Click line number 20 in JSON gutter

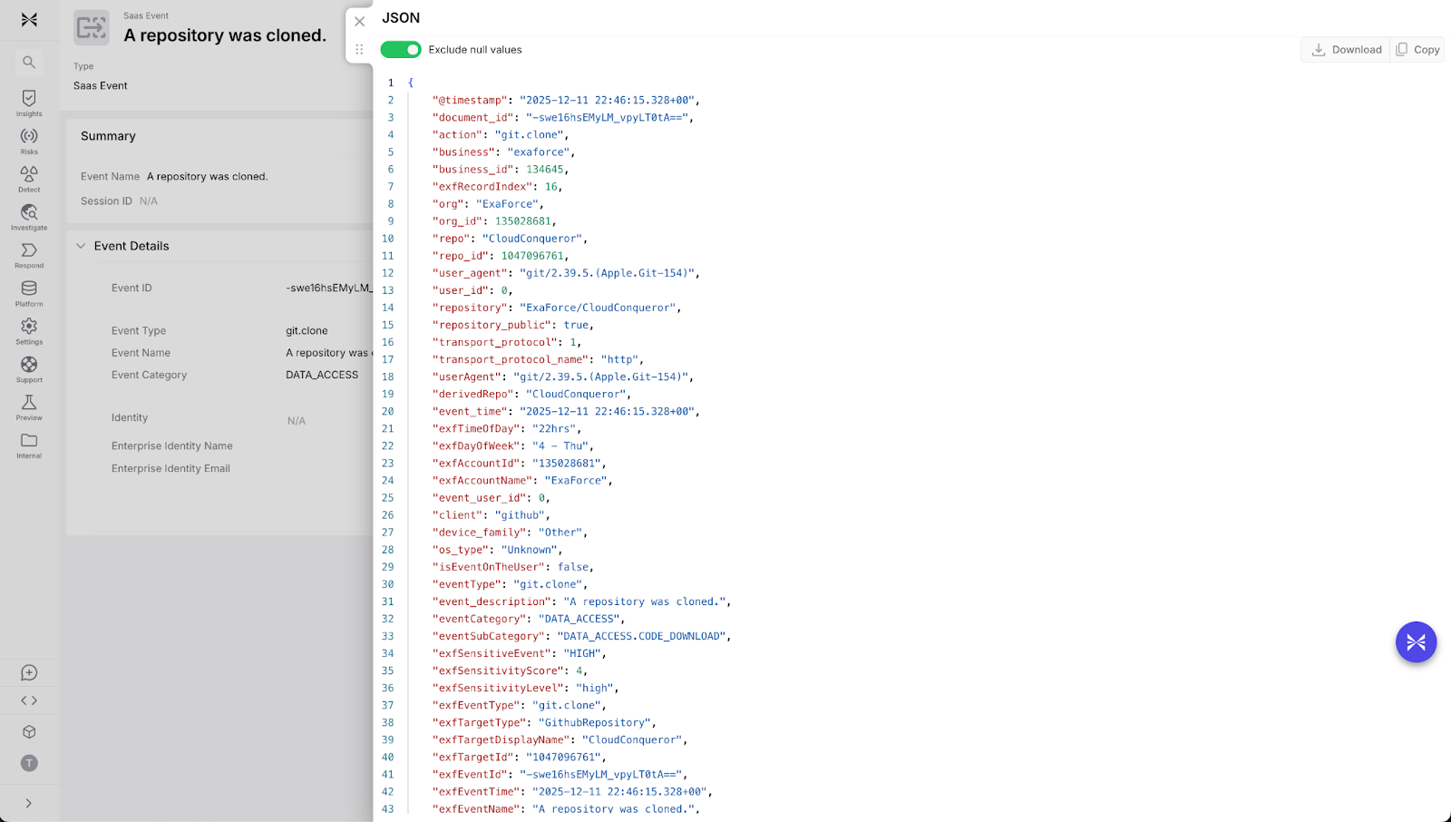(388, 411)
